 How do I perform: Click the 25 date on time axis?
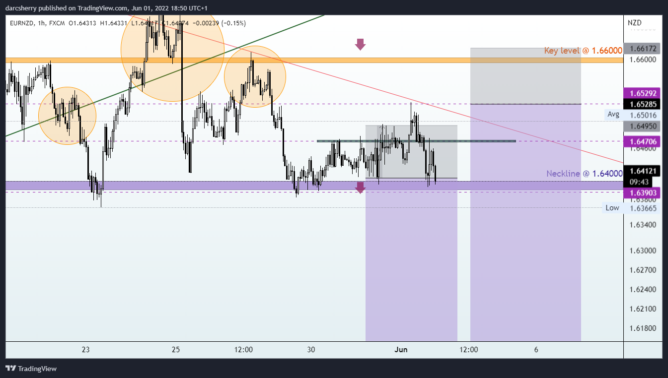click(176, 350)
